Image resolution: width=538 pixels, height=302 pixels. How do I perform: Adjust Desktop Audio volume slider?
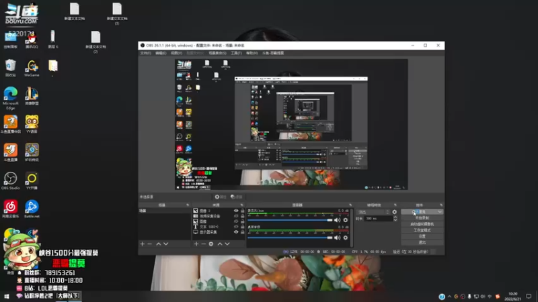290,238
